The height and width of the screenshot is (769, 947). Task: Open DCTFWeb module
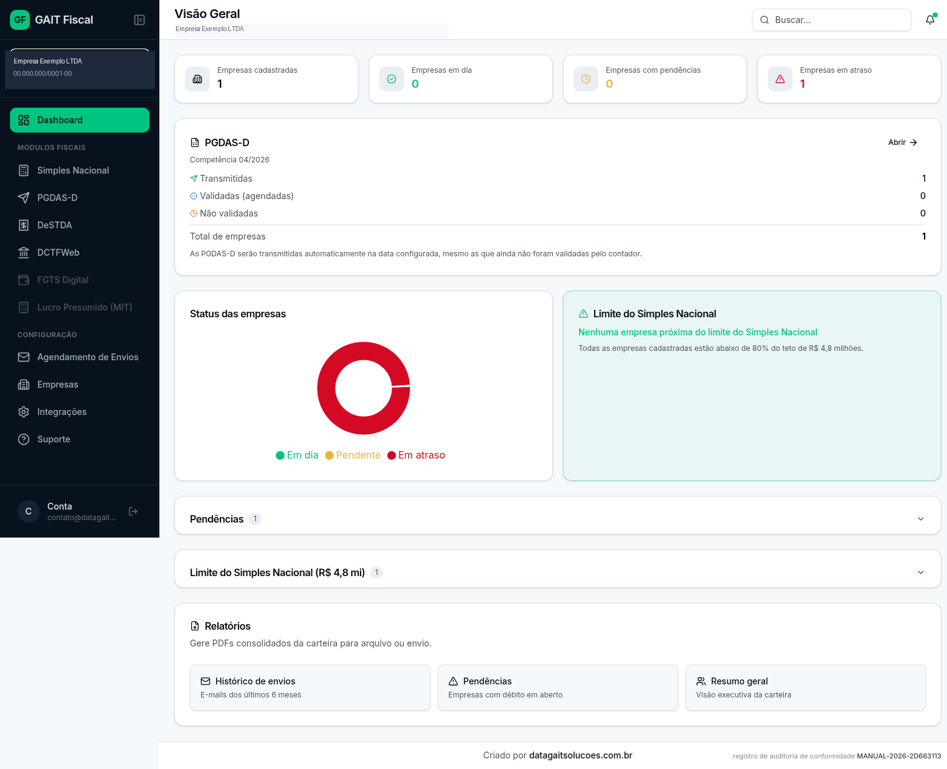[x=80, y=253]
